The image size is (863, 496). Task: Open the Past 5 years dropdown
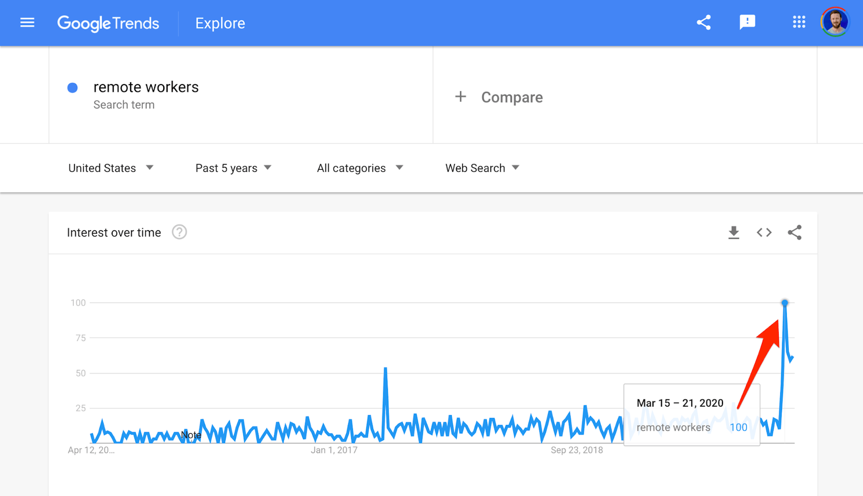(233, 168)
